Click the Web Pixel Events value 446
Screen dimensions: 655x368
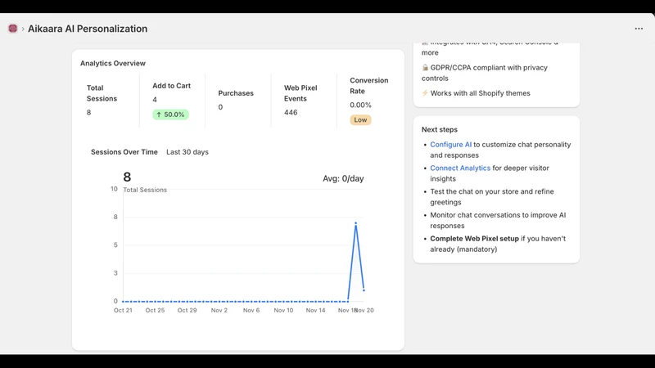pyautogui.click(x=291, y=112)
